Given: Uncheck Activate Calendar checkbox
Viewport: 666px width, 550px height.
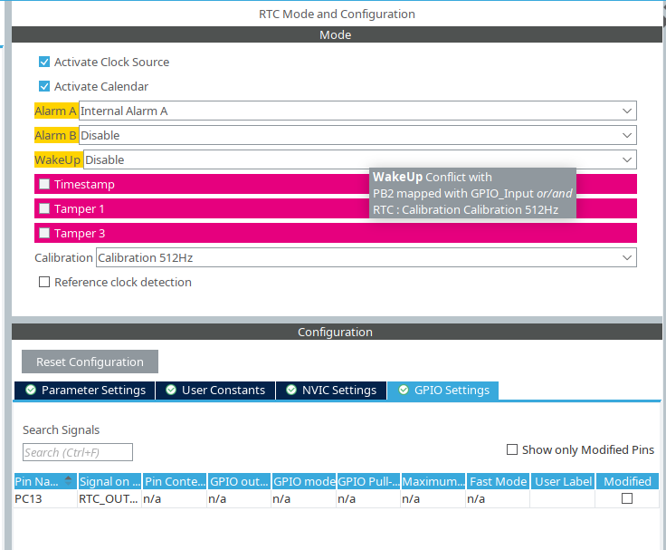Looking at the screenshot, I should pos(44,86).
